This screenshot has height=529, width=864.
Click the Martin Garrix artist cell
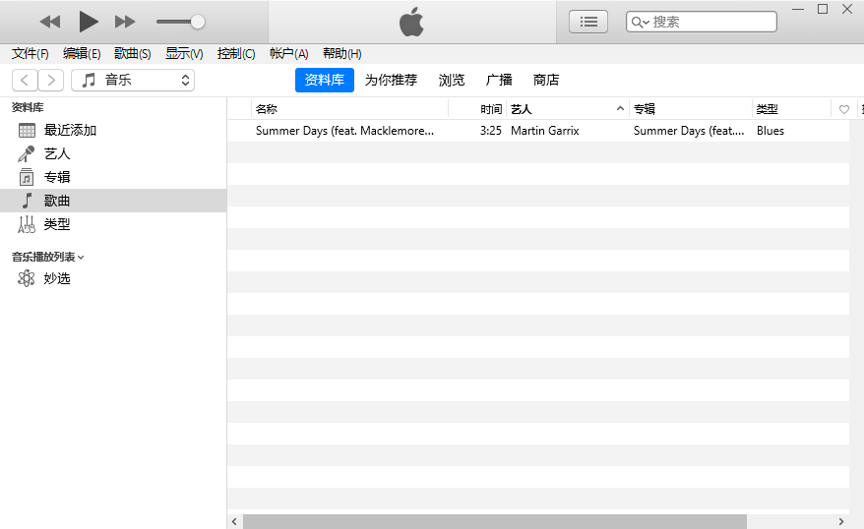tap(545, 131)
